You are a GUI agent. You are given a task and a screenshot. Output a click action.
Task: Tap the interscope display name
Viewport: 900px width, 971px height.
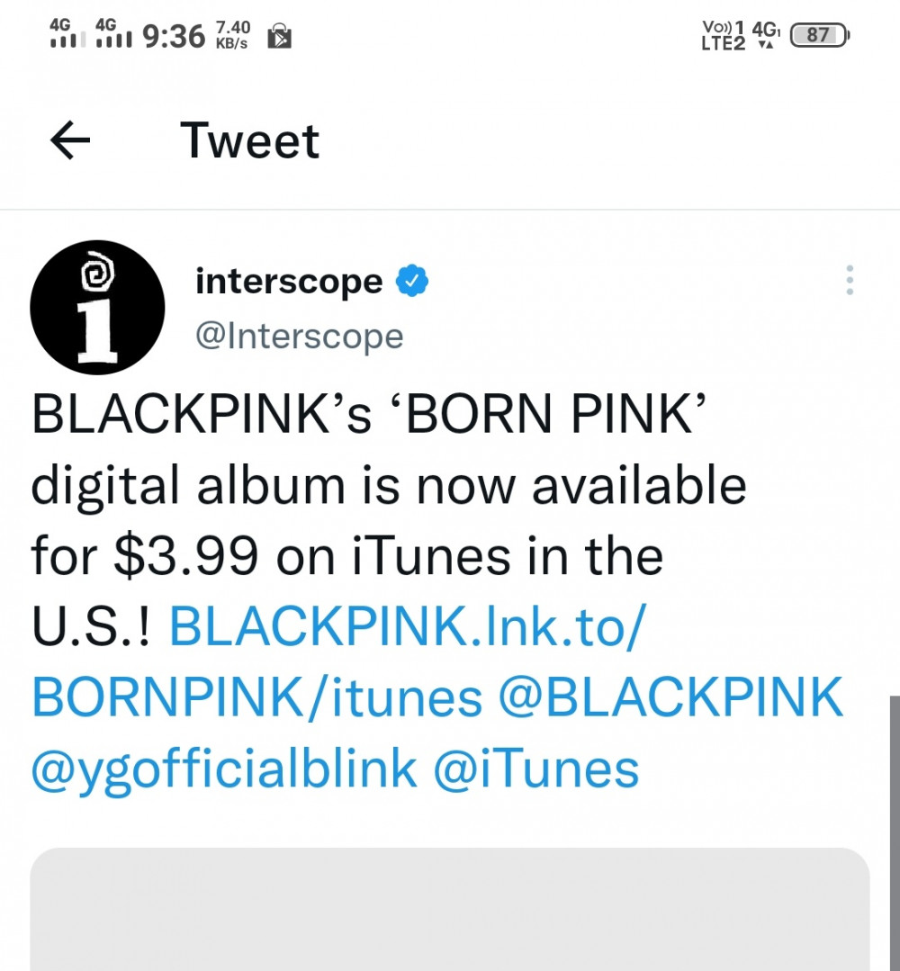click(x=289, y=282)
